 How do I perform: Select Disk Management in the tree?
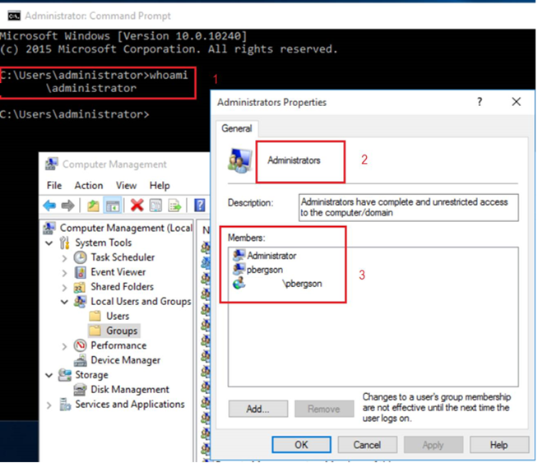(130, 390)
